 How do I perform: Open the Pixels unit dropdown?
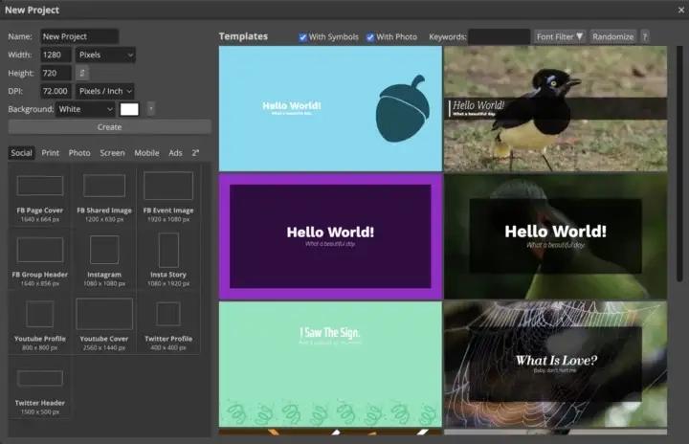coord(105,55)
